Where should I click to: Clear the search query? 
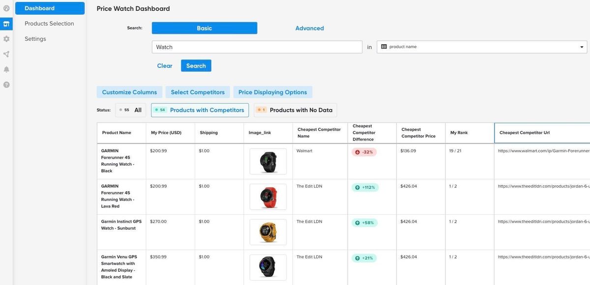pyautogui.click(x=165, y=66)
